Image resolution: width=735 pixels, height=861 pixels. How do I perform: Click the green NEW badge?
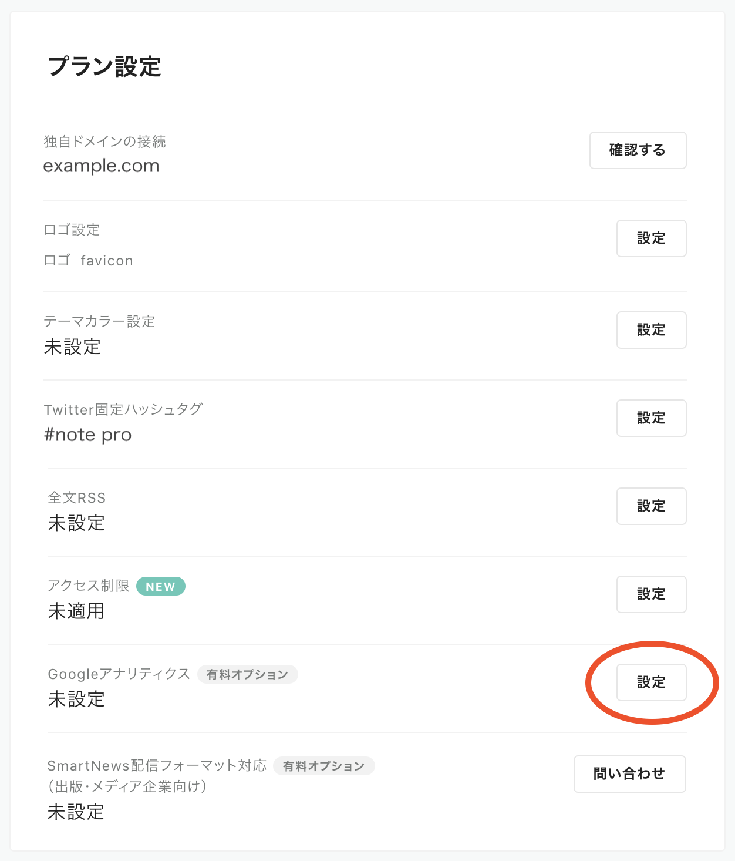[x=161, y=586]
